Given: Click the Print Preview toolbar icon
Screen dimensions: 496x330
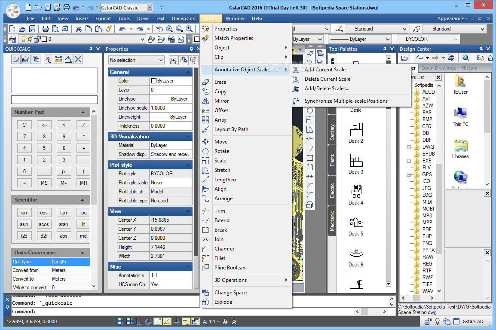Looking at the screenshot, I should [55, 29].
